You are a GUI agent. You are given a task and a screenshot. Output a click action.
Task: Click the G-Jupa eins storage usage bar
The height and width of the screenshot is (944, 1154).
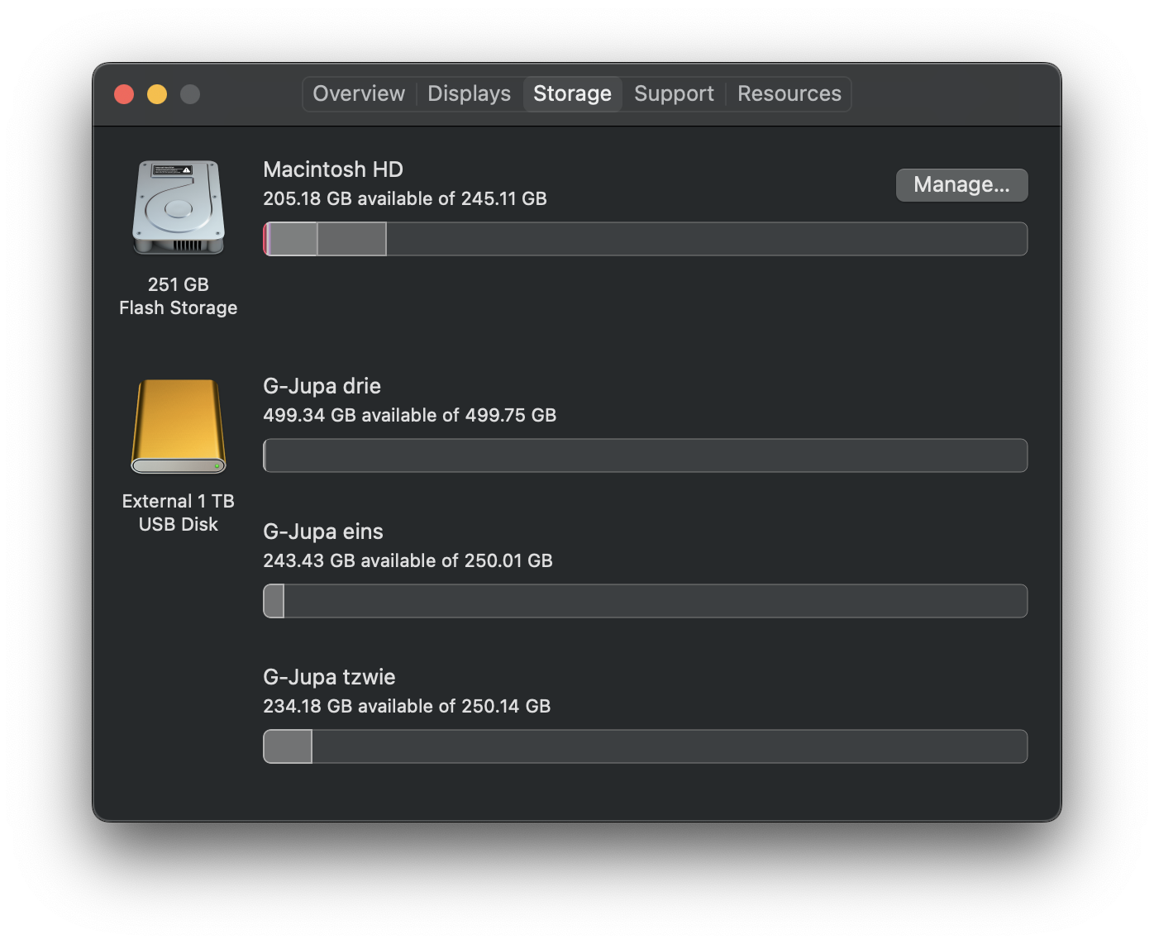645,601
